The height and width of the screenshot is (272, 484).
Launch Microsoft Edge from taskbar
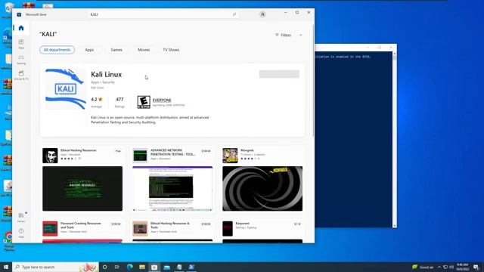[129, 267]
